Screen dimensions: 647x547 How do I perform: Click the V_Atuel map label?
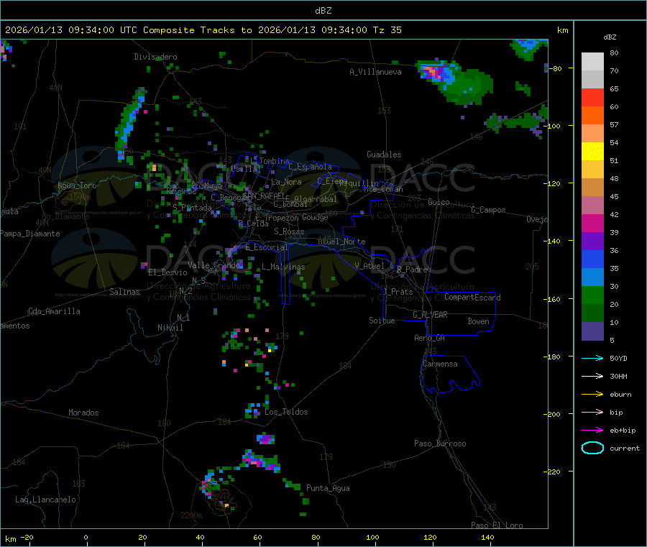370,266
